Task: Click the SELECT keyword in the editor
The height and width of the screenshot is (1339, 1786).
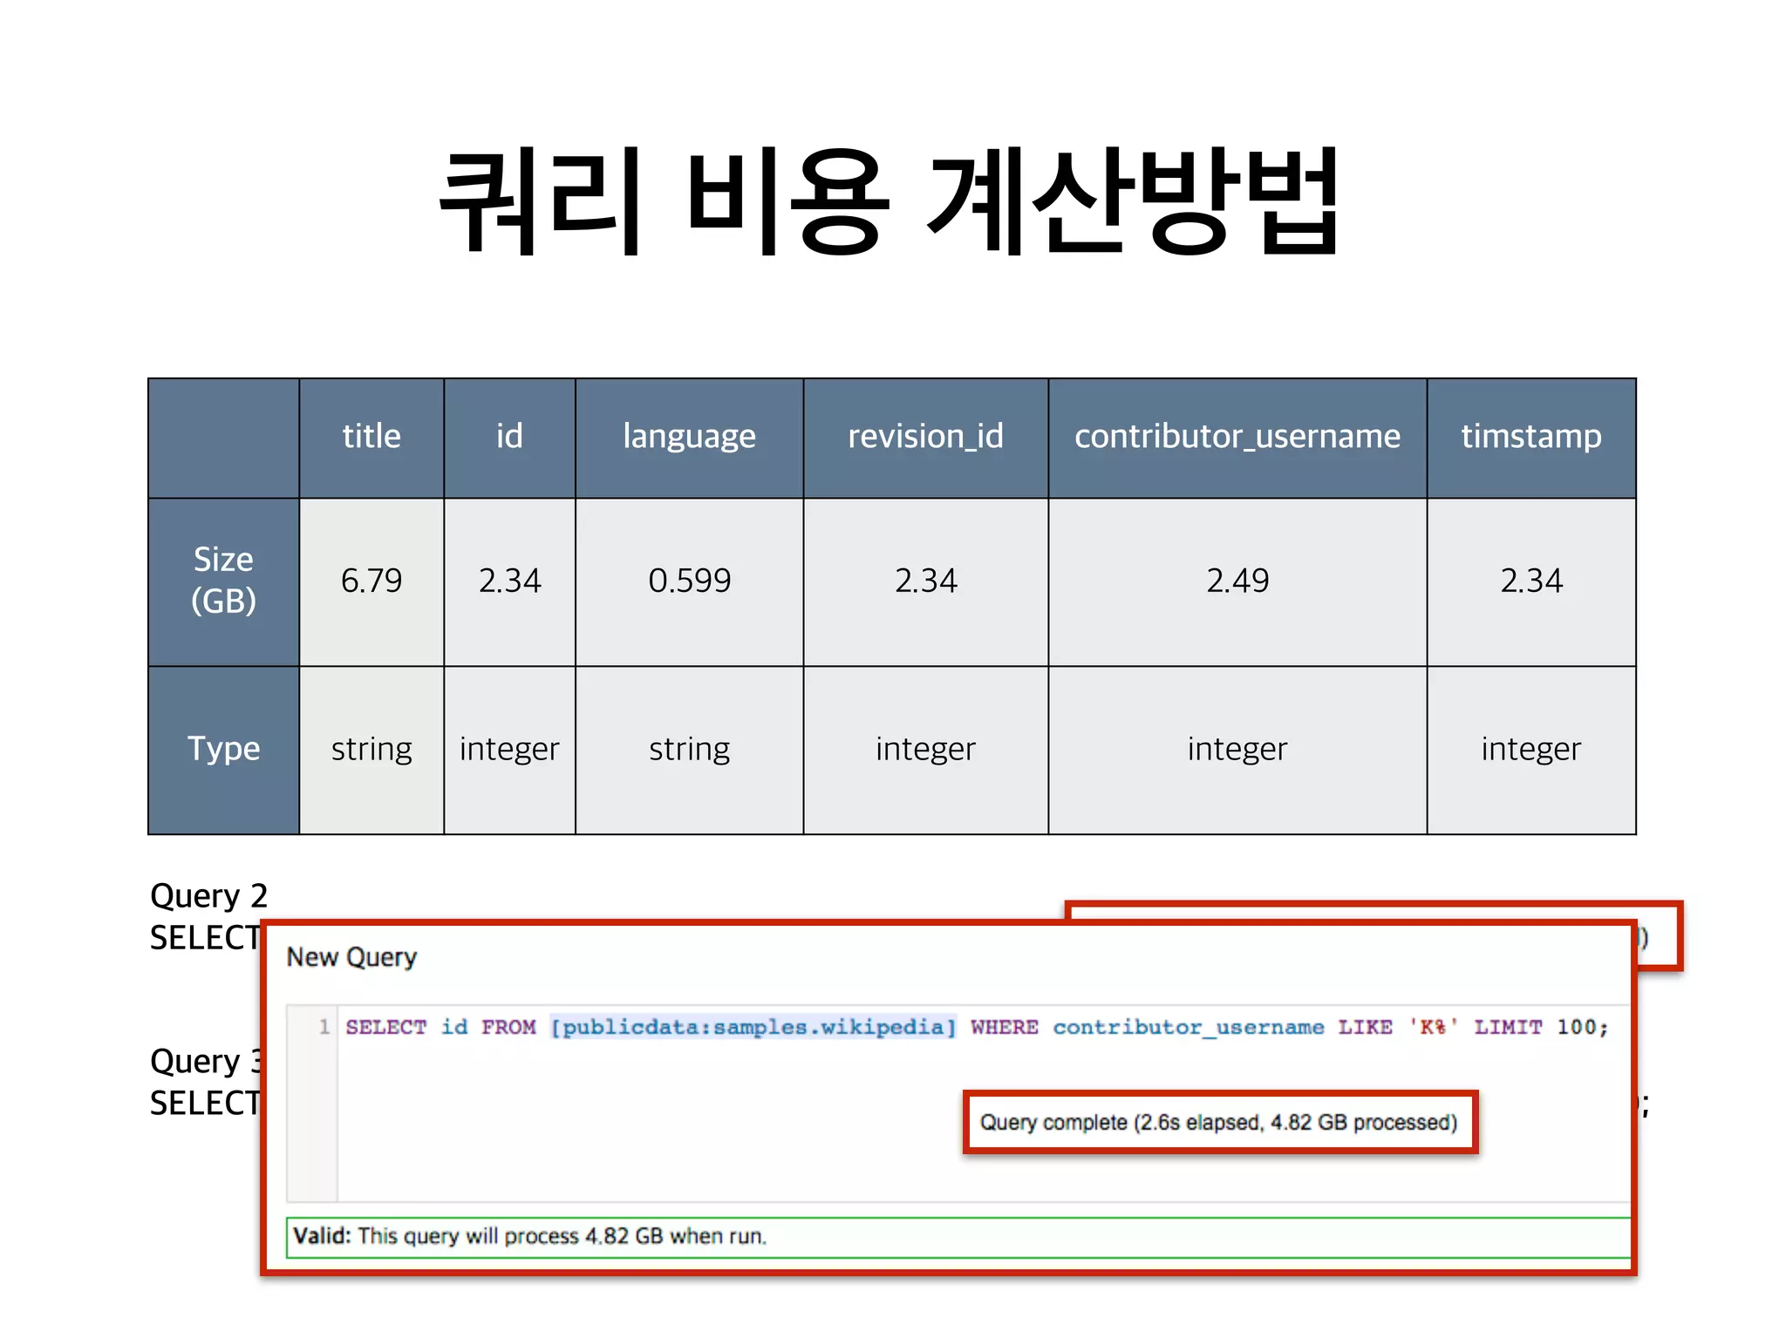Action: [385, 1027]
